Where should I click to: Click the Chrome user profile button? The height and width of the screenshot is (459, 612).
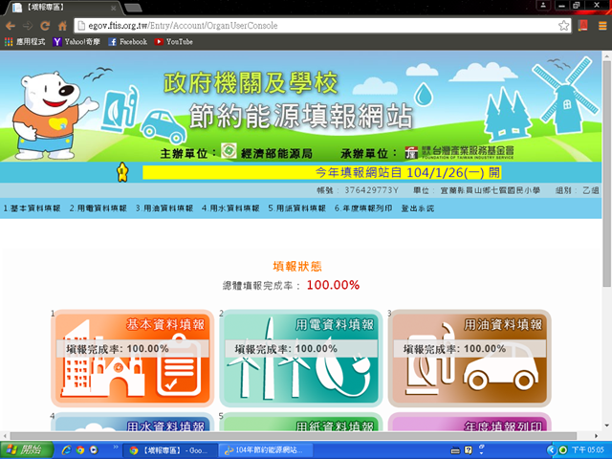543,6
